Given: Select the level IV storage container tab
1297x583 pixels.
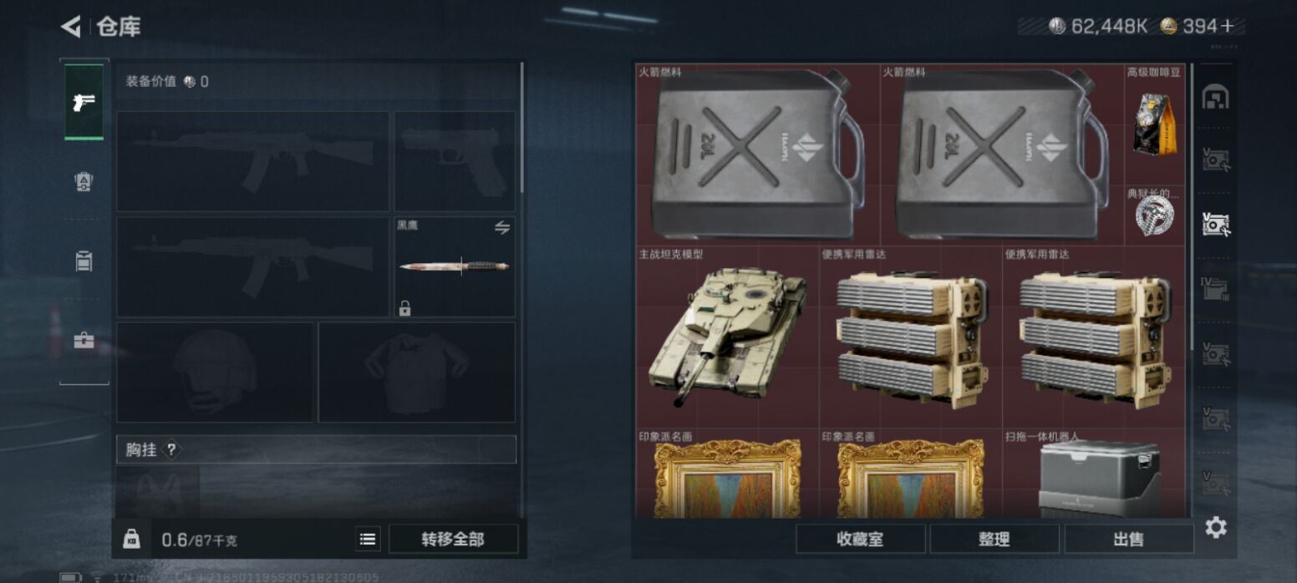Looking at the screenshot, I should pyautogui.click(x=1215, y=289).
